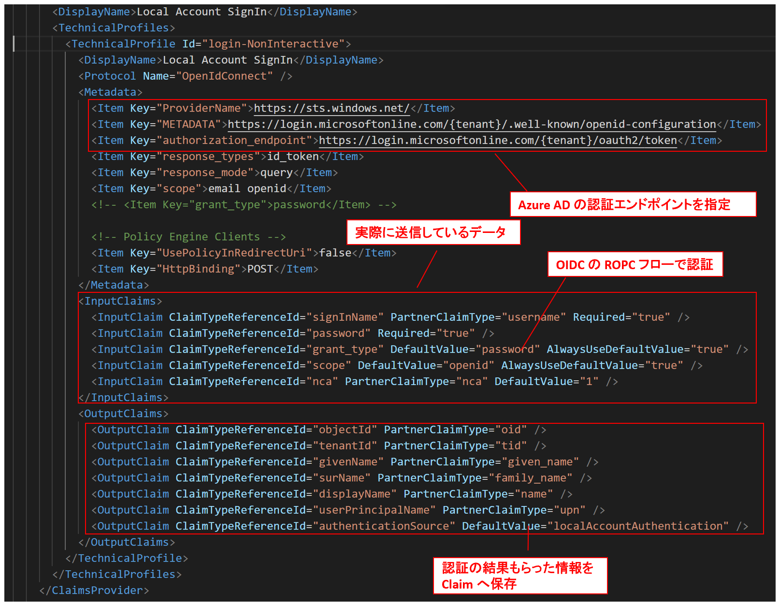
Task: Click the "objectId" claim reference
Action: 345,430
